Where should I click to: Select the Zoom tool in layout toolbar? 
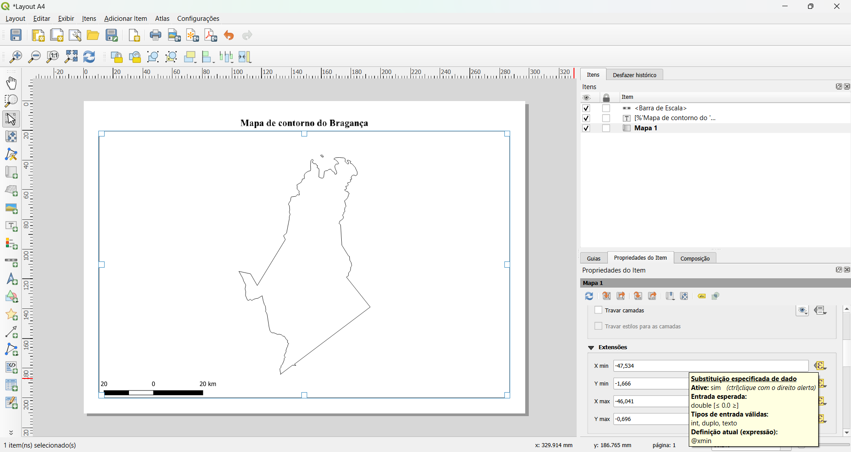11,101
